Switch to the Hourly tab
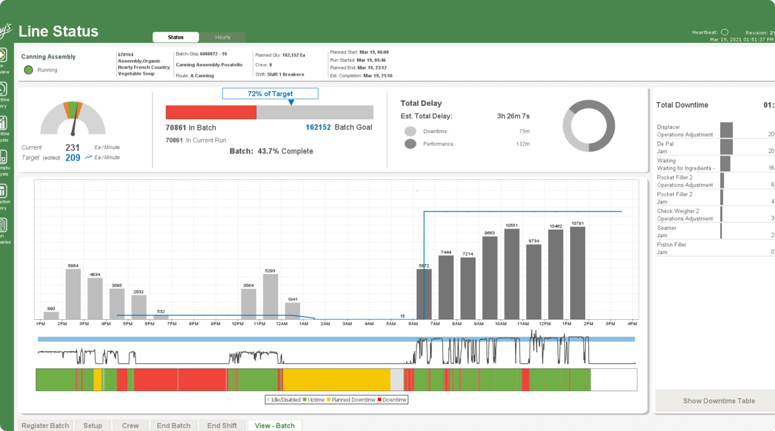This screenshot has width=775, height=431. pyautogui.click(x=222, y=37)
